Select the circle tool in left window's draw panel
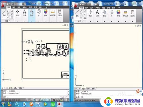Screen dimensions: 143x107 coord(8,14)
